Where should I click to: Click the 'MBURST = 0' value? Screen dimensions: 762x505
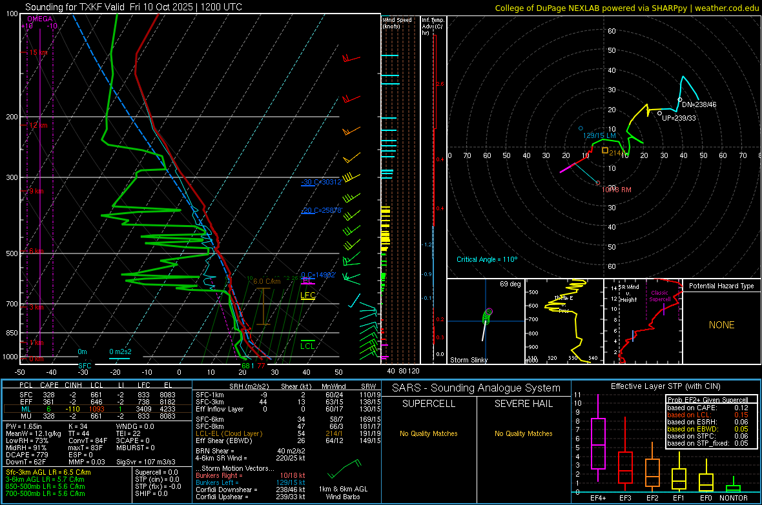(135, 448)
